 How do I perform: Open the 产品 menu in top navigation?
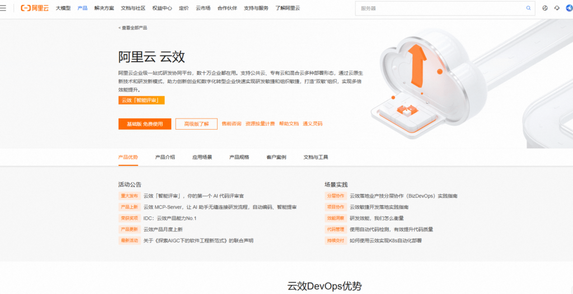click(x=82, y=8)
